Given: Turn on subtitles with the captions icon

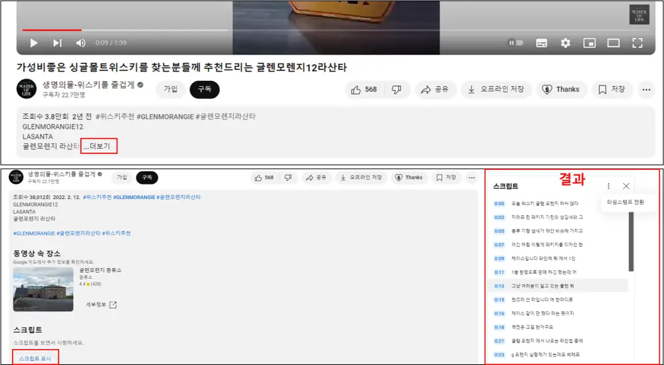Looking at the screenshot, I should pos(542,42).
